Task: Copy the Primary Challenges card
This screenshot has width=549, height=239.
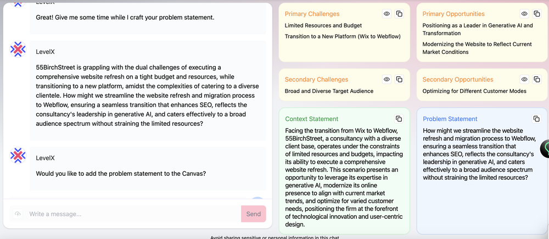Action: coord(399,14)
